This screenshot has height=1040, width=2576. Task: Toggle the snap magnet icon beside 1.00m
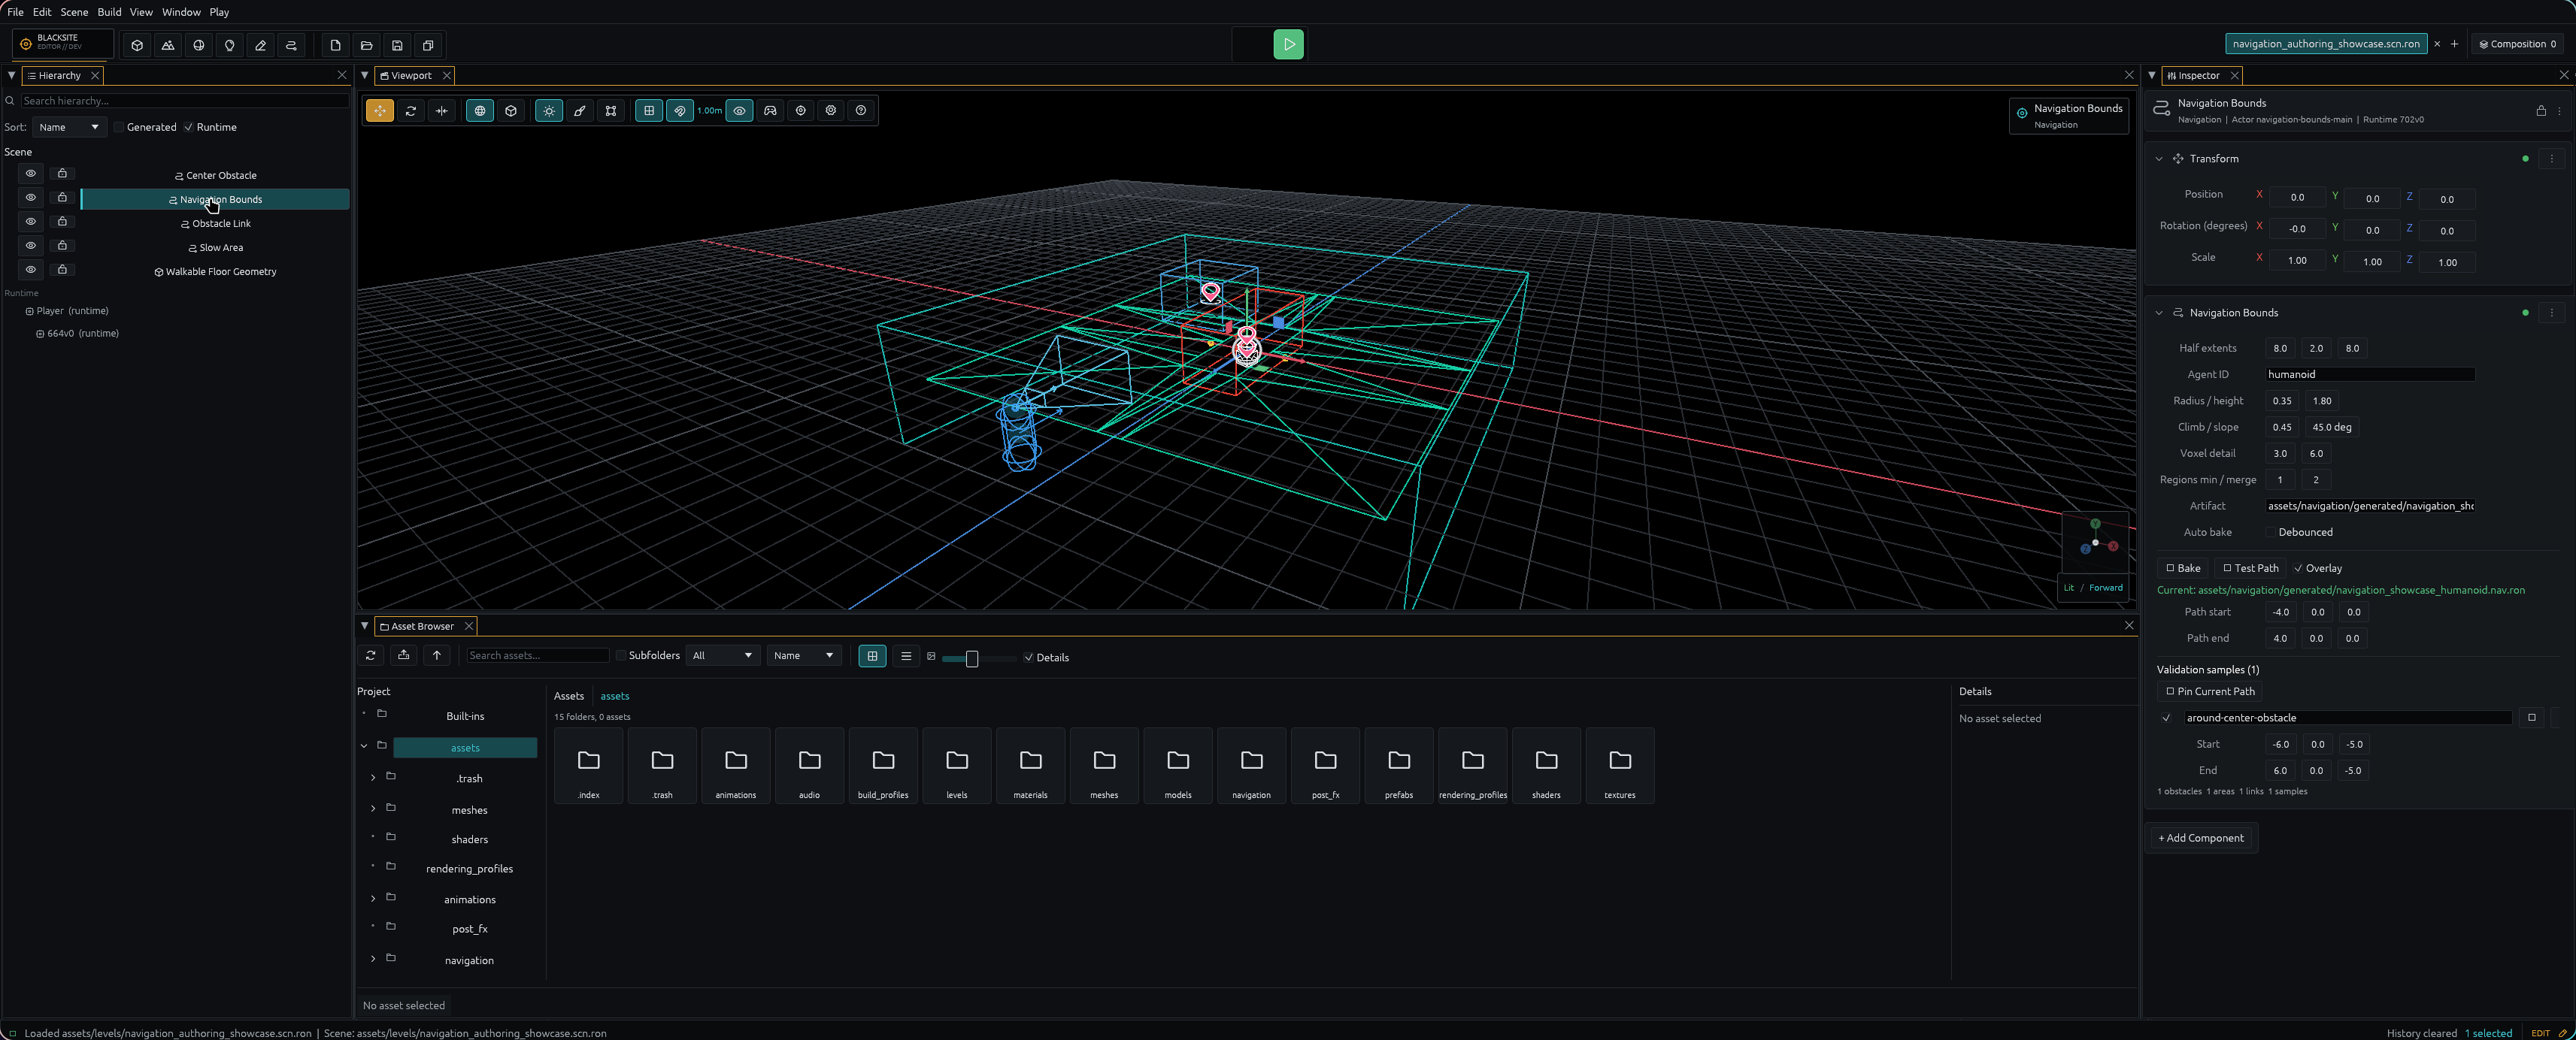[680, 111]
